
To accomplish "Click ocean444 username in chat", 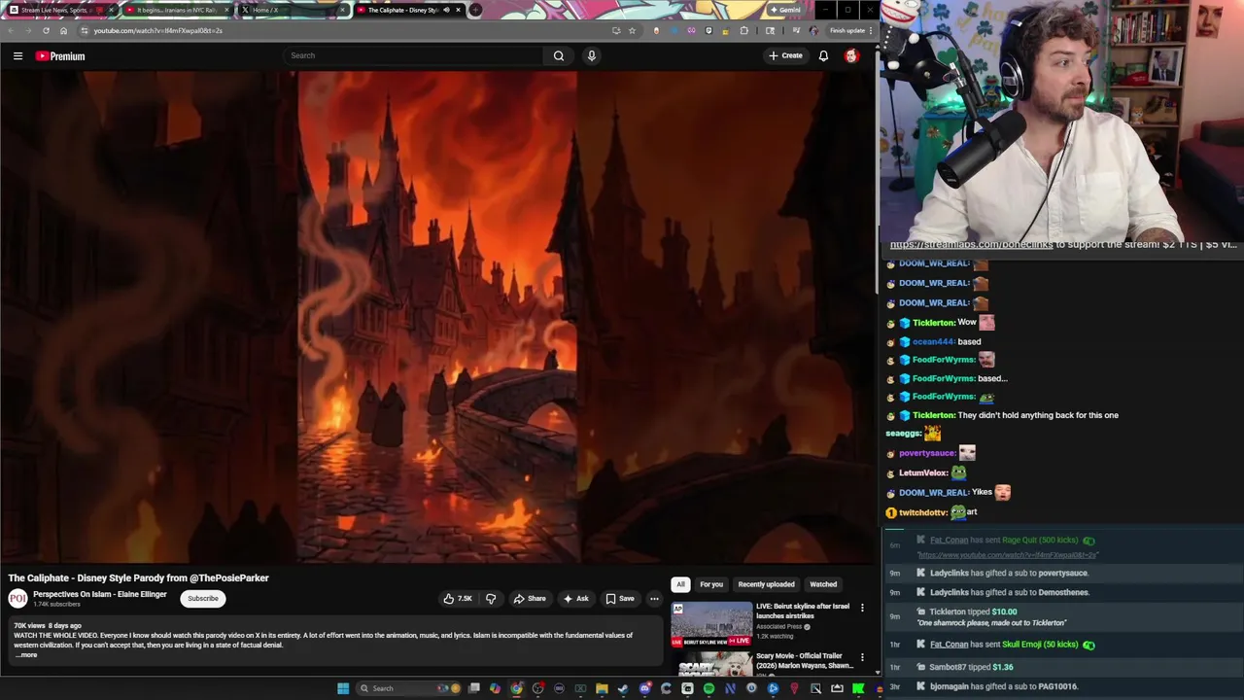I will tap(933, 342).
